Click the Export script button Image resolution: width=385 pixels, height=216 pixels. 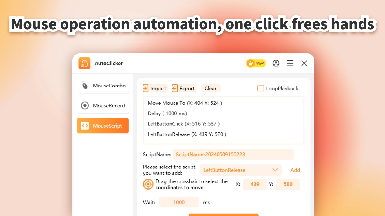184,88
